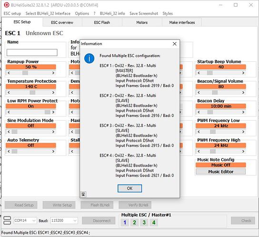The height and width of the screenshot is (237, 259).
Task: Click the Auto Telemetry Off value bar
Action: (31, 145)
